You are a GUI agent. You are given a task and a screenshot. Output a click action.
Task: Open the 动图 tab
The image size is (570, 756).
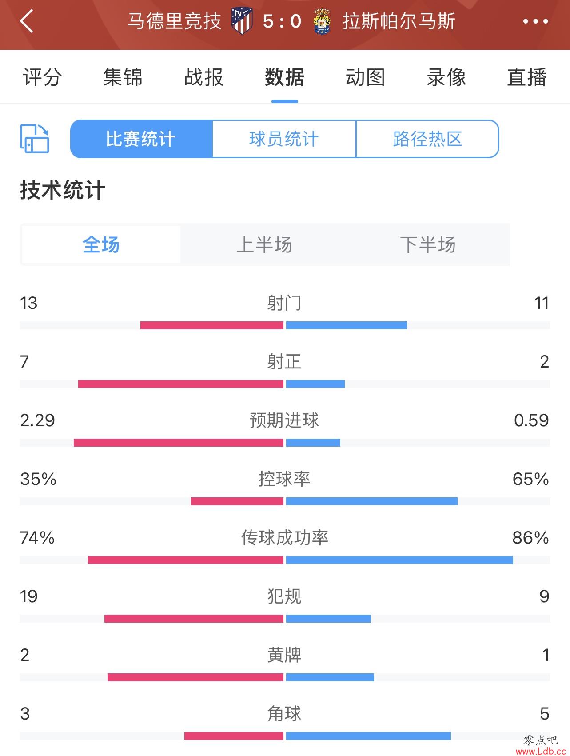click(x=365, y=77)
